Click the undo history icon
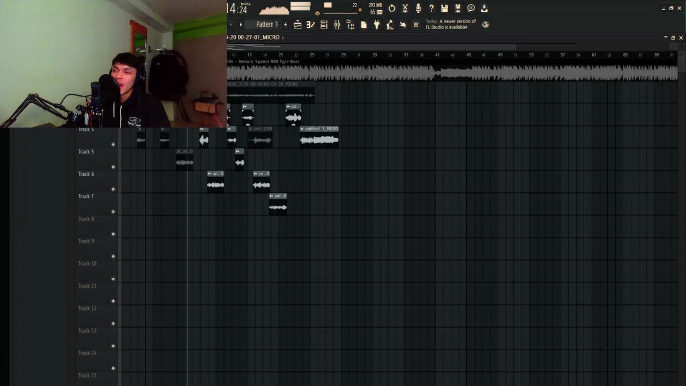 click(x=392, y=8)
